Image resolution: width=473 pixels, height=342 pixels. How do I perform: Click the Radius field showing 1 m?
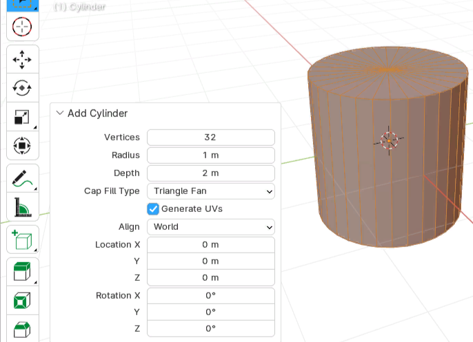click(x=211, y=156)
